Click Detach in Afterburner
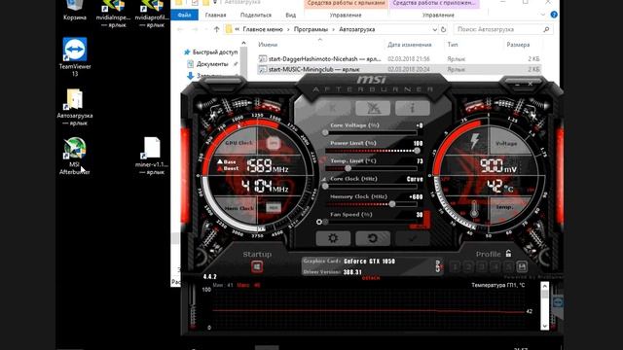The width and height of the screenshot is (623, 350). 371,278
